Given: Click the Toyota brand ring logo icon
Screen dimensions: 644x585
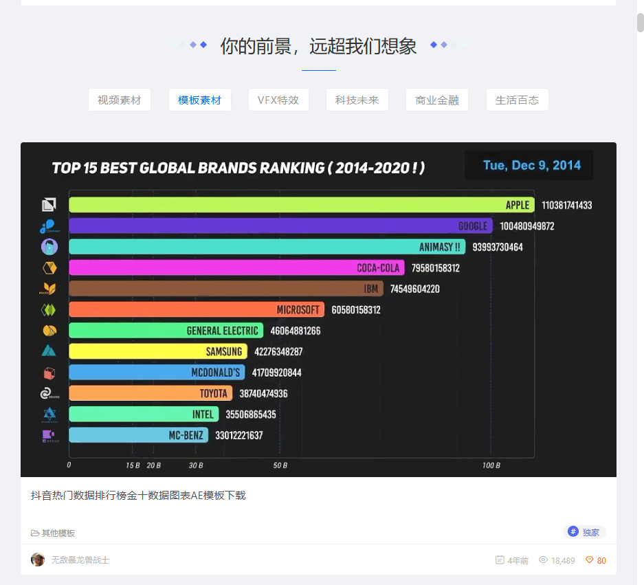Looking at the screenshot, I should [x=47, y=393].
